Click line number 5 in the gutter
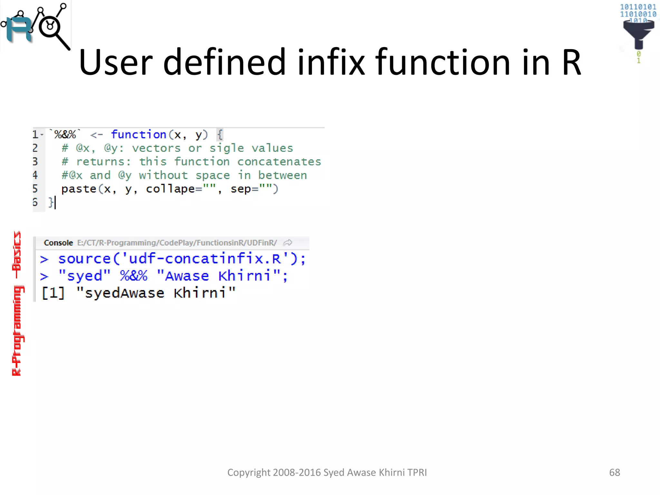Screen dimensions: 660x495 coord(35,189)
